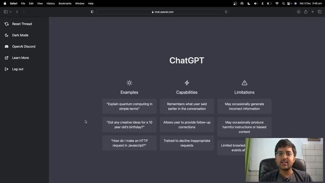Image resolution: width=325 pixels, height=183 pixels.
Task: Open the Edit menu
Action: [31, 4]
